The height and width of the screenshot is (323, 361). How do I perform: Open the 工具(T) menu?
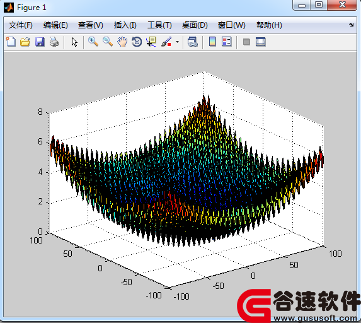click(159, 25)
